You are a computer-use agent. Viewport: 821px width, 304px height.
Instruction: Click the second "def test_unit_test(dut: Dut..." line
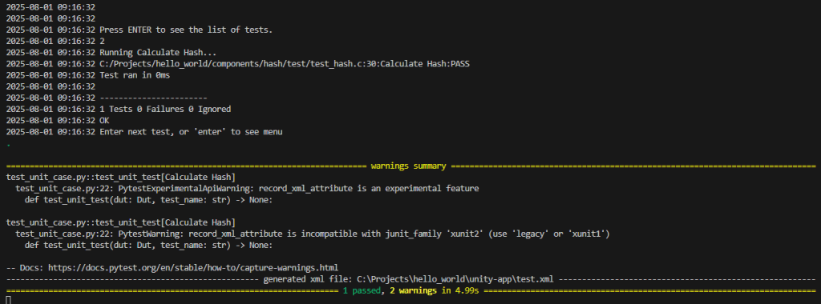point(148,245)
